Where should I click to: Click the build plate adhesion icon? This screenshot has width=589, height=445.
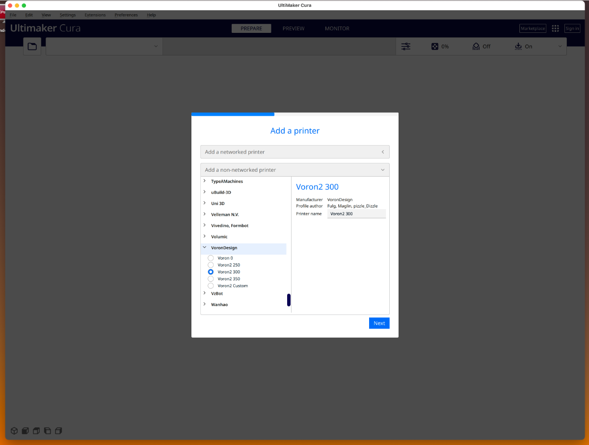pos(518,46)
